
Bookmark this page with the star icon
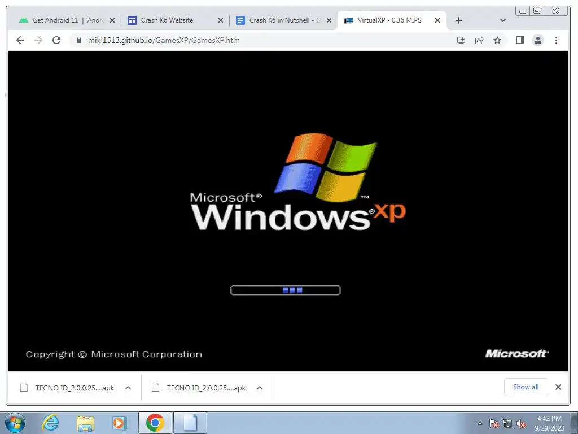pyautogui.click(x=497, y=40)
